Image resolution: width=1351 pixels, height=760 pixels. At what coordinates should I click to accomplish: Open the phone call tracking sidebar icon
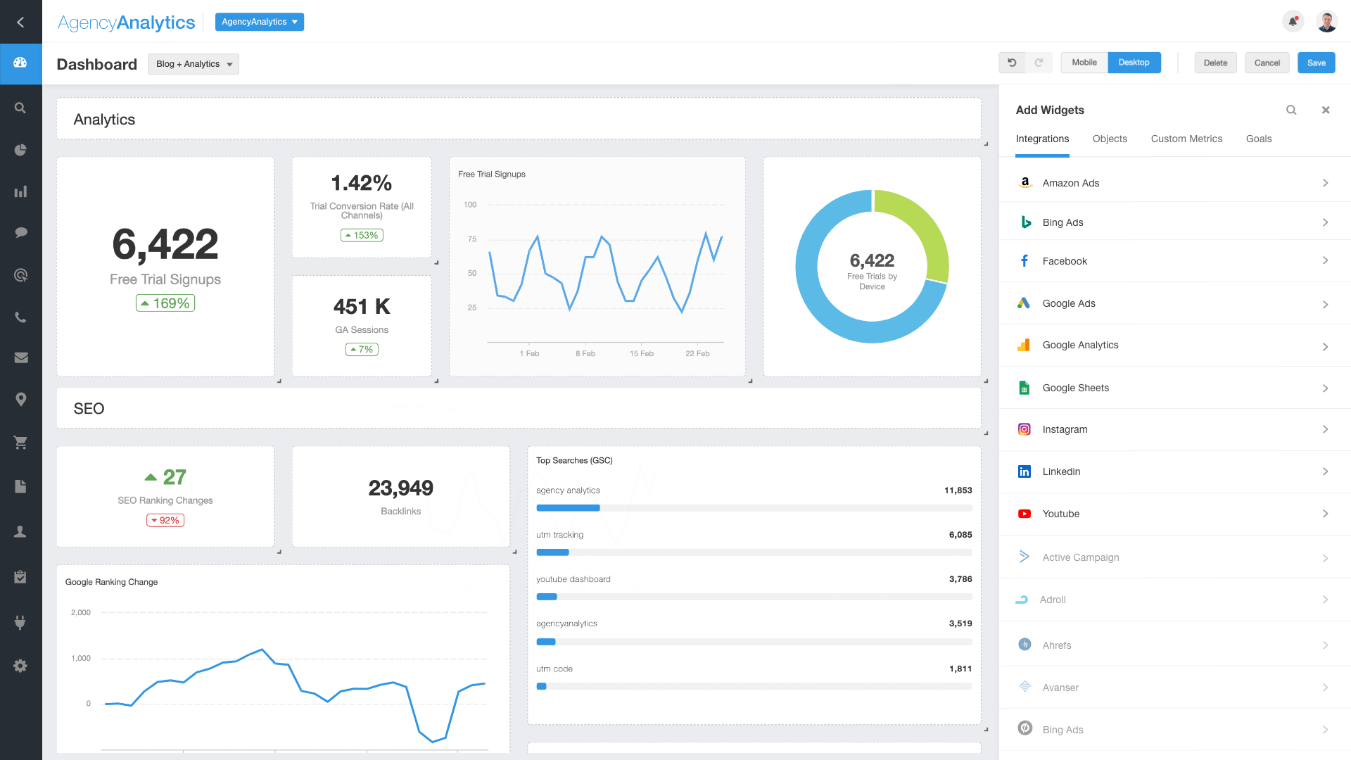click(20, 317)
